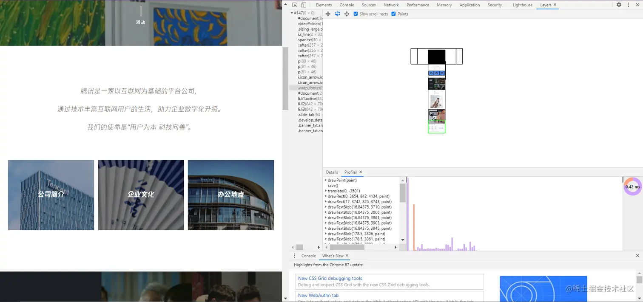Screen dimensions: 643x302
Task: Switch to the drawer Console tab
Action: click(308, 256)
